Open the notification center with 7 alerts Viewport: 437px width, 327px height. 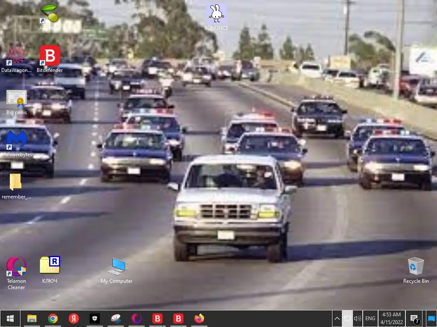tap(415, 319)
